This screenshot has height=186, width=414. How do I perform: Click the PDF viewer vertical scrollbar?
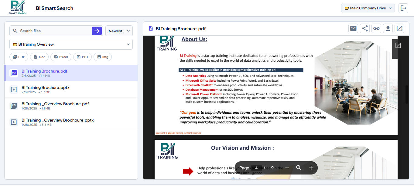(407, 95)
